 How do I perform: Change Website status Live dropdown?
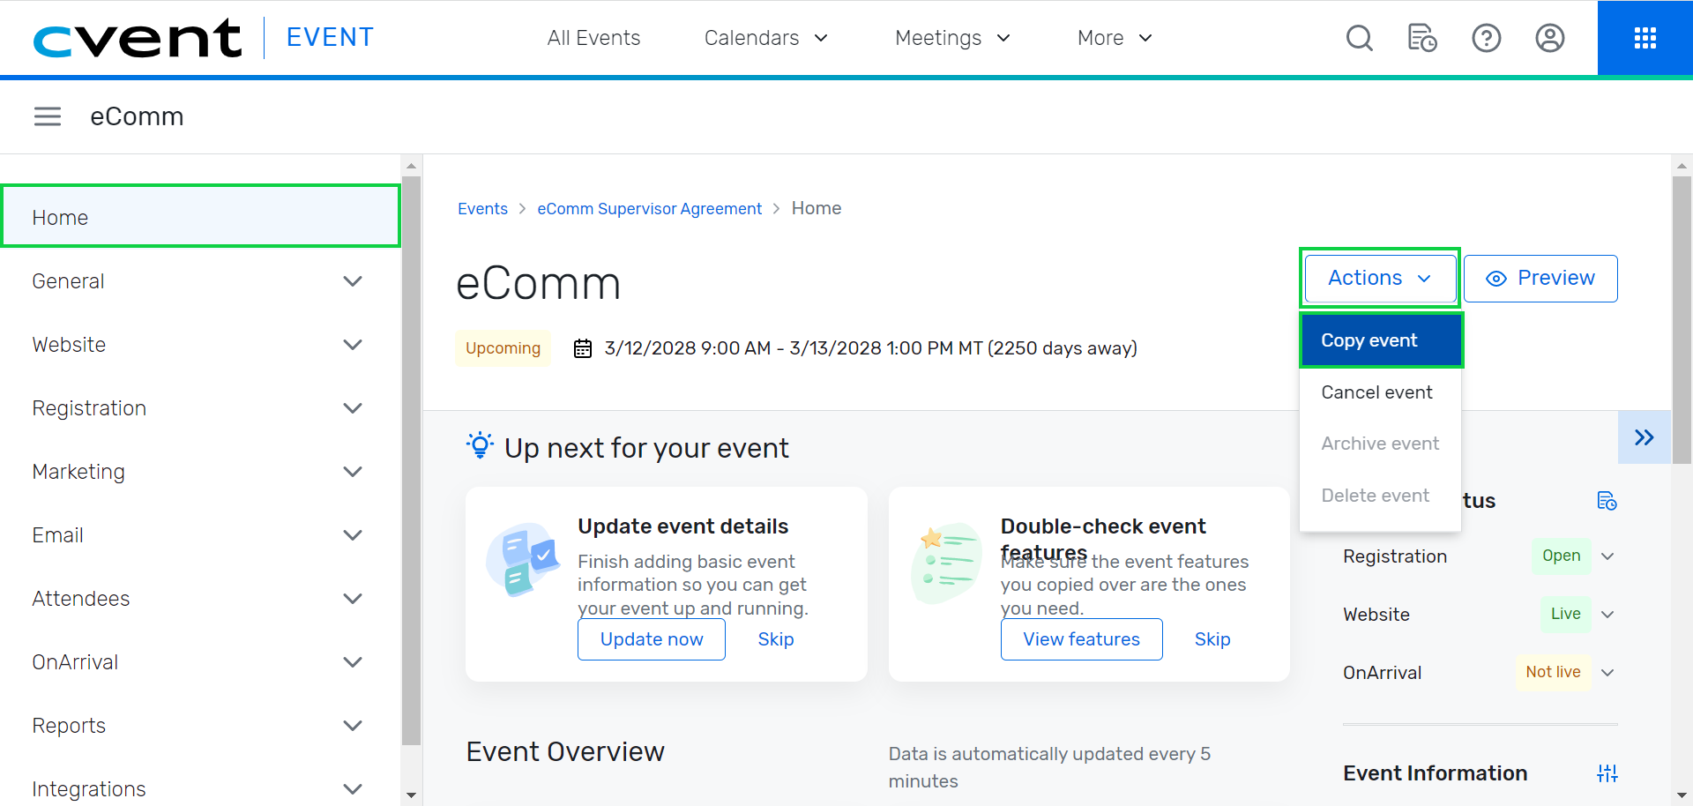click(x=1578, y=615)
